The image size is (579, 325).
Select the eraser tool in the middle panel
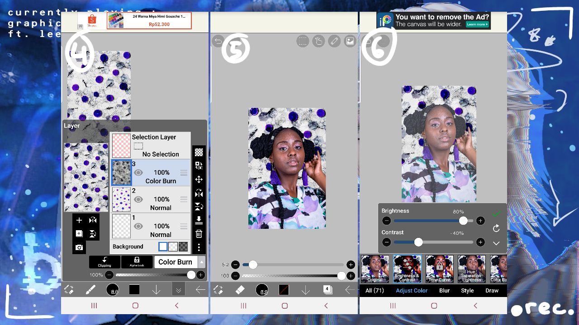pos(240,290)
